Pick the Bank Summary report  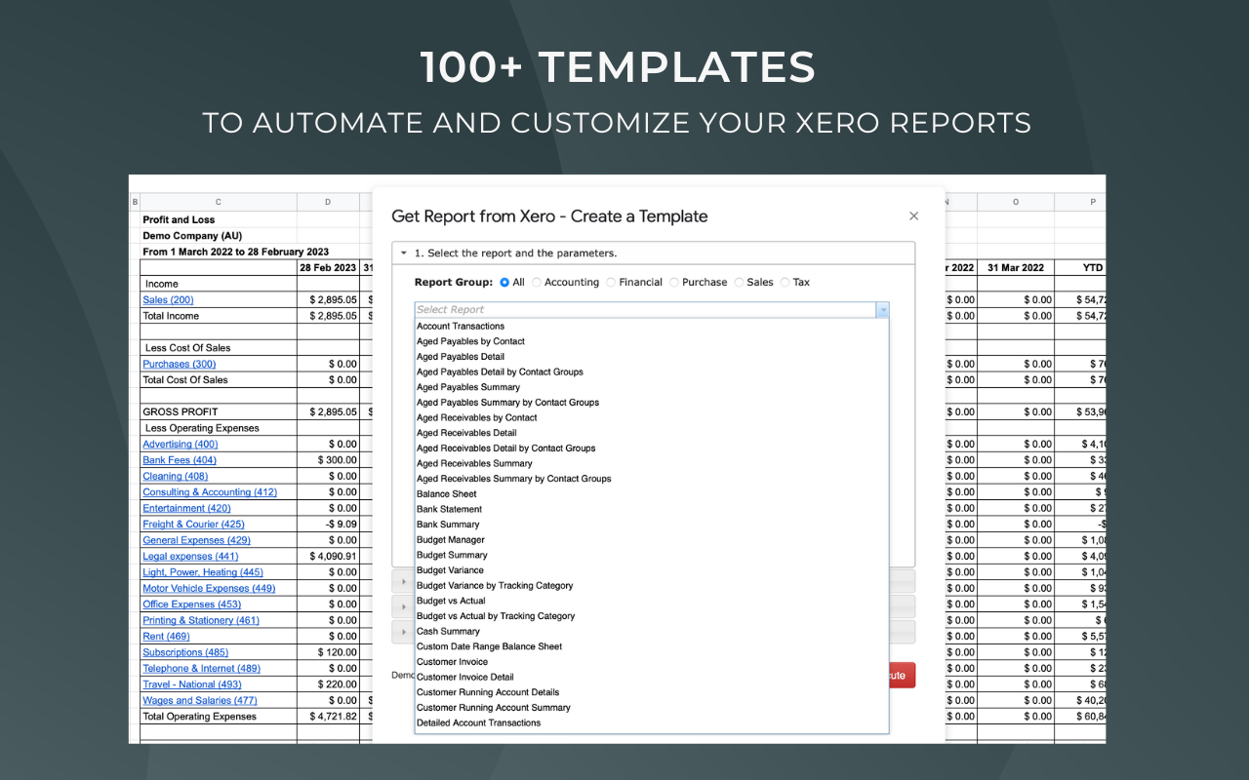[652, 525]
